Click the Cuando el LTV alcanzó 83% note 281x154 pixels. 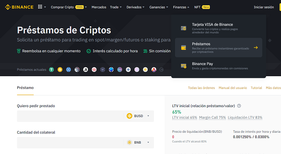coord(189,142)
